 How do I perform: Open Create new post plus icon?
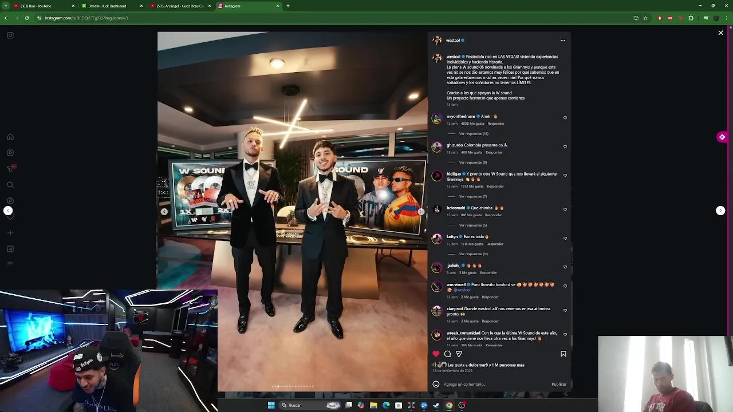pyautogui.click(x=10, y=233)
